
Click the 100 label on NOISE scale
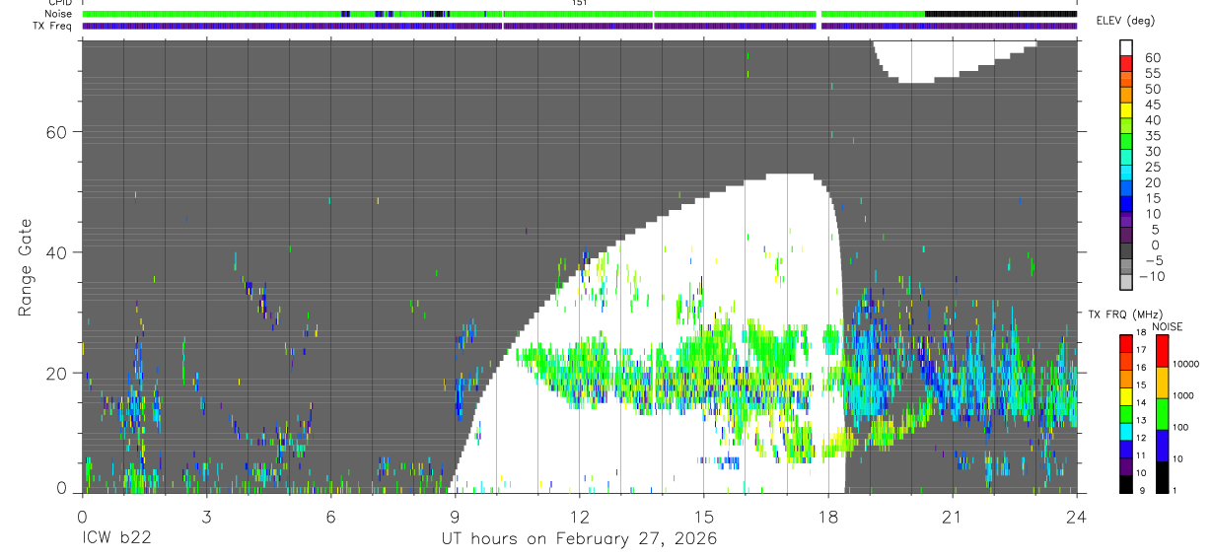[x=1179, y=428]
